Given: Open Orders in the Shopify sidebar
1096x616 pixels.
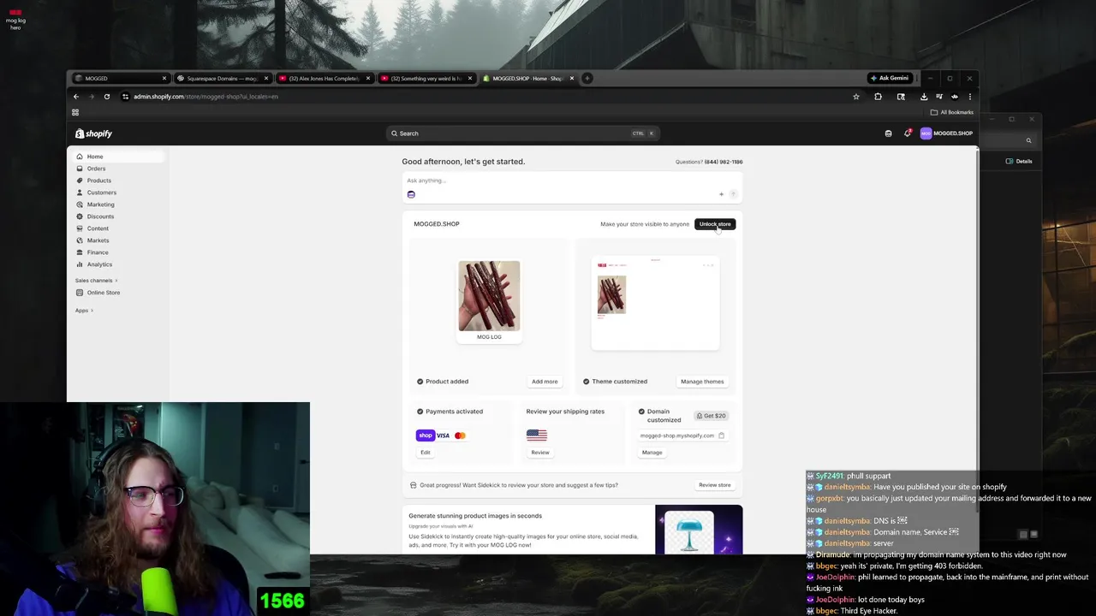Looking at the screenshot, I should (x=96, y=169).
